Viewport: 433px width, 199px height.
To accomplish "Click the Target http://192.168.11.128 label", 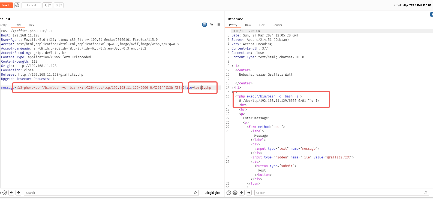I will click(411, 5).
